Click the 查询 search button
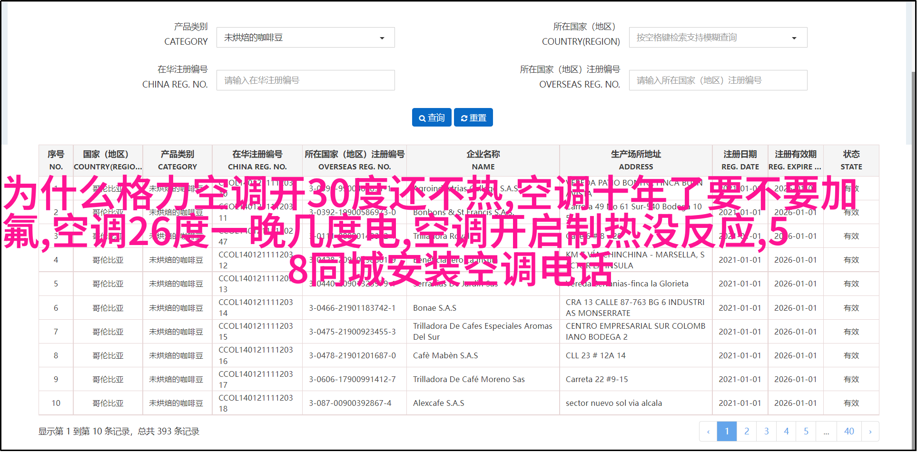This screenshot has height=452, width=917. [432, 118]
